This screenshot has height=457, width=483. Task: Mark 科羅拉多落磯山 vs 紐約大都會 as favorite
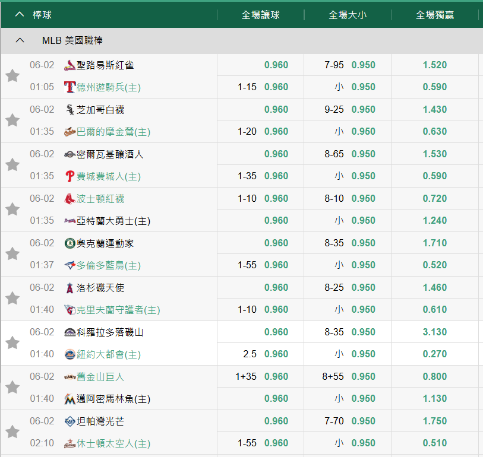point(12,343)
